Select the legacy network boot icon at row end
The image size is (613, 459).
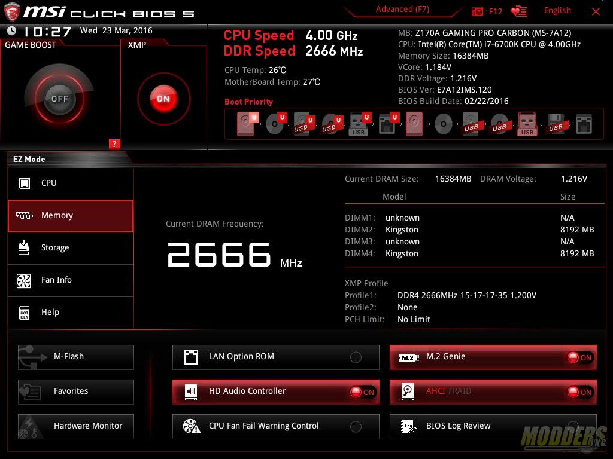pyautogui.click(x=584, y=124)
